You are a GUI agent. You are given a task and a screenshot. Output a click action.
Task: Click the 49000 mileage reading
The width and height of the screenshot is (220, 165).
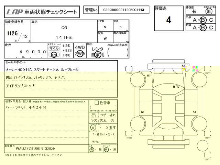[x=30, y=52]
